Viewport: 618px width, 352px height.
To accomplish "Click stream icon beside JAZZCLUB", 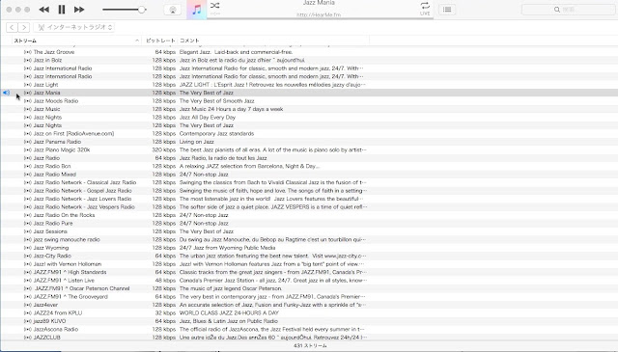I will pos(28,338).
